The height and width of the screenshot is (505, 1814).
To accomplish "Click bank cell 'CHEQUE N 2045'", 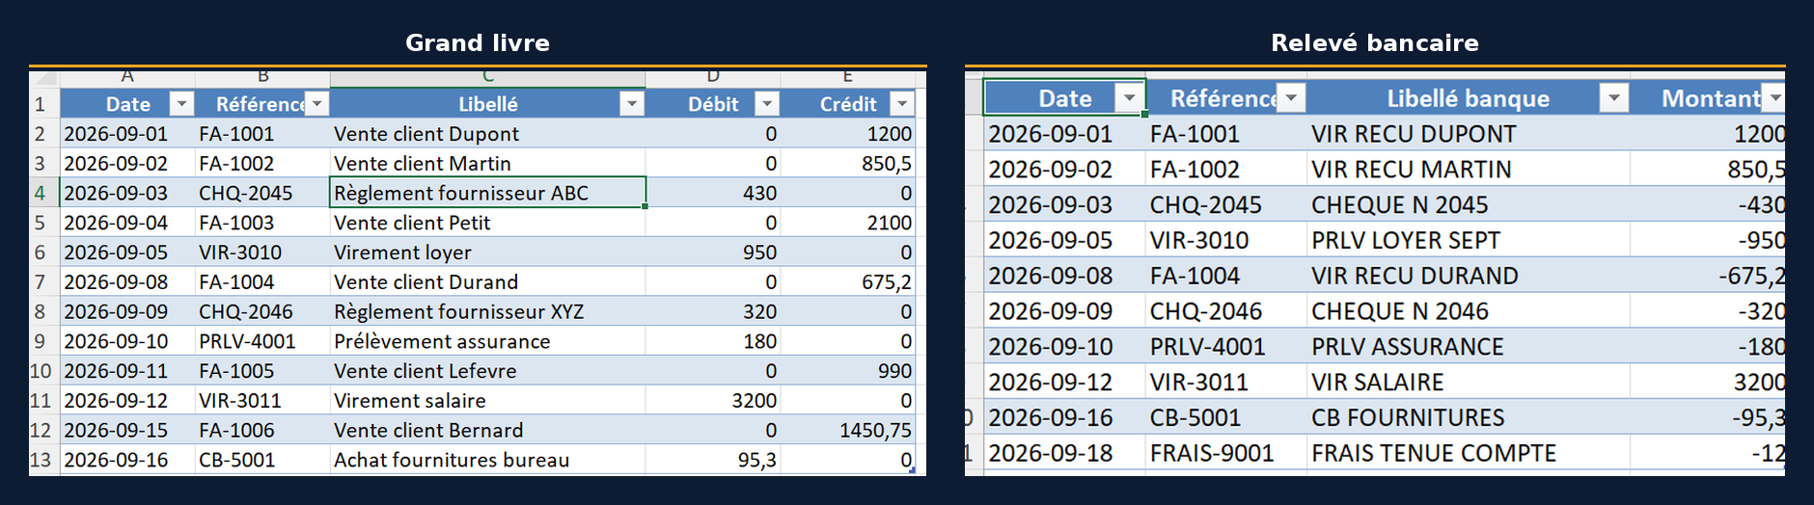I will pyautogui.click(x=1468, y=204).
